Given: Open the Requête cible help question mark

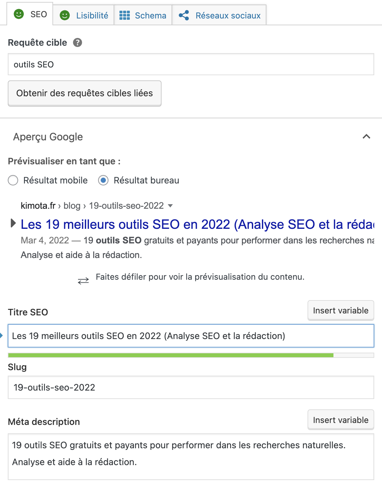Looking at the screenshot, I should click(x=77, y=42).
